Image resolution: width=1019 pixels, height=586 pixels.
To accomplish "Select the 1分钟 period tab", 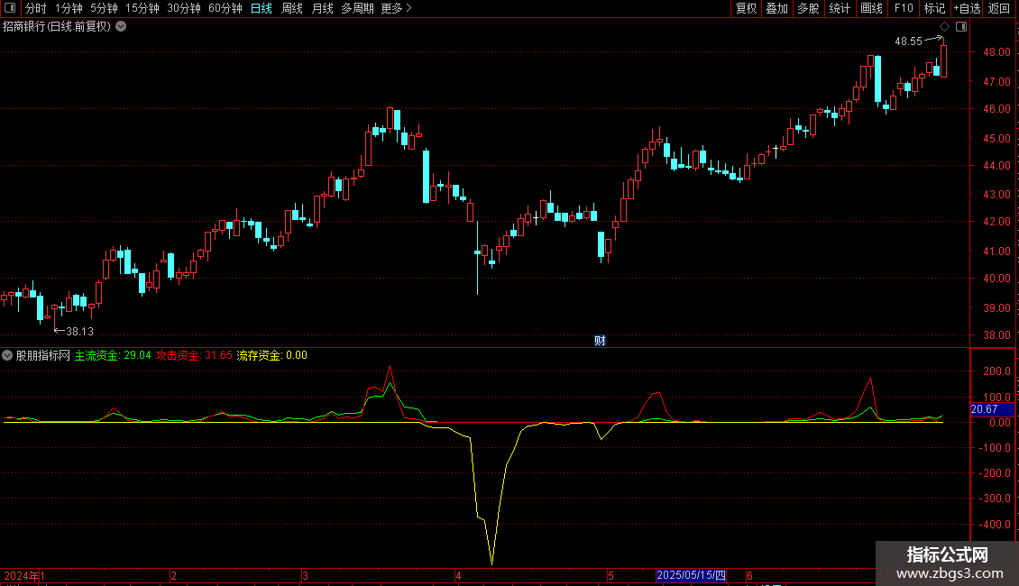I will coord(69,8).
